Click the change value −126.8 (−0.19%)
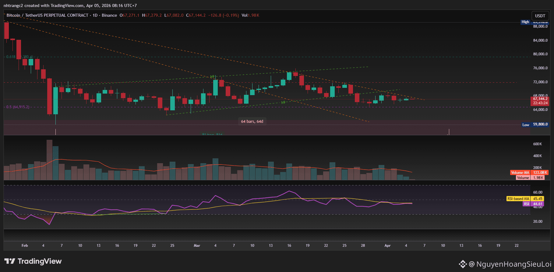 [224, 15]
